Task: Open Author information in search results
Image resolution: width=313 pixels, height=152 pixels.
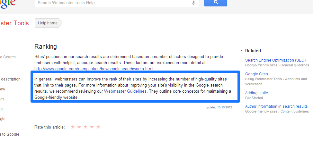Action: 276,106
